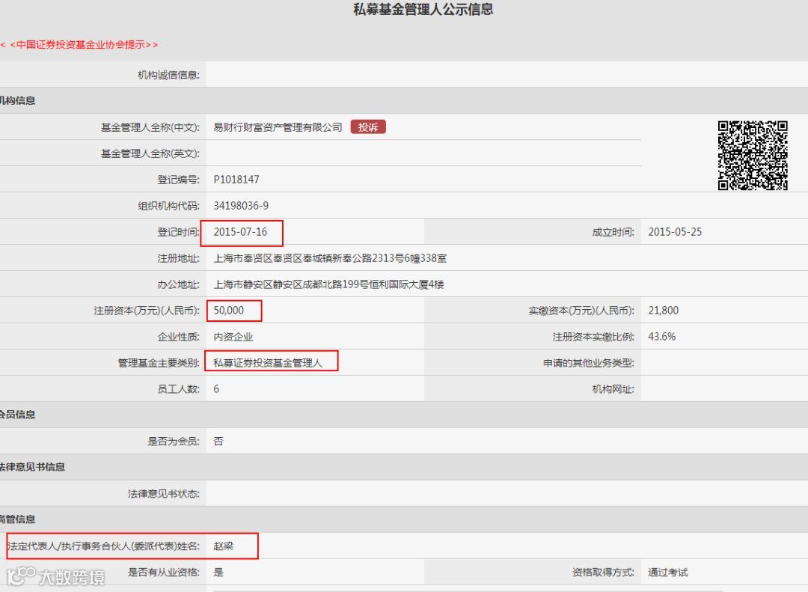Click the 实缴资本(万元)(人民币) label
The image size is (808, 592).
pos(582,311)
